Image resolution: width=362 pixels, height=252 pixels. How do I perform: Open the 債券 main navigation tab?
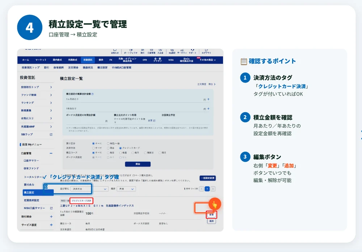click(x=101, y=60)
